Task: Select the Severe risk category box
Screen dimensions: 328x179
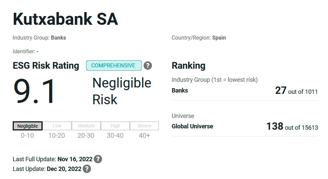Action: pos(144,126)
